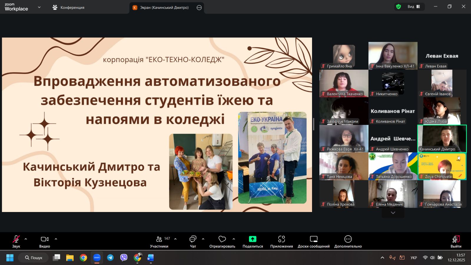471x265 pixels.
Task: Open the Приложения apps icon
Action: 281,239
